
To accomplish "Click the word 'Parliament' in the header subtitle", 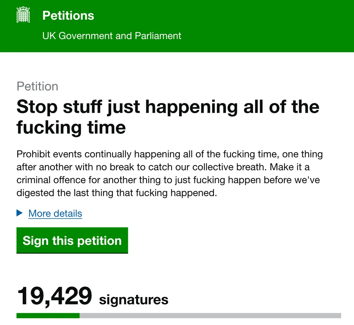I will tap(158, 36).
